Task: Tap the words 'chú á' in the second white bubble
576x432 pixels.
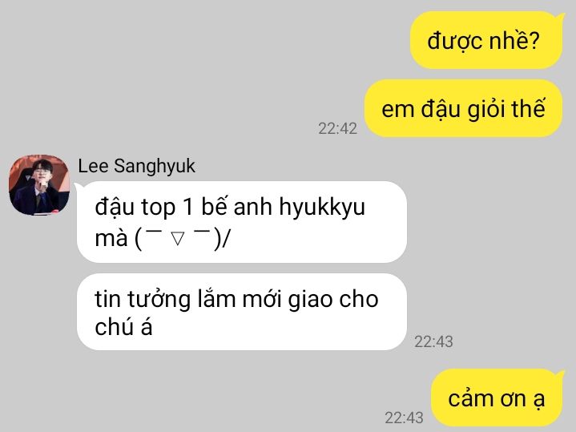Action: click(x=123, y=326)
